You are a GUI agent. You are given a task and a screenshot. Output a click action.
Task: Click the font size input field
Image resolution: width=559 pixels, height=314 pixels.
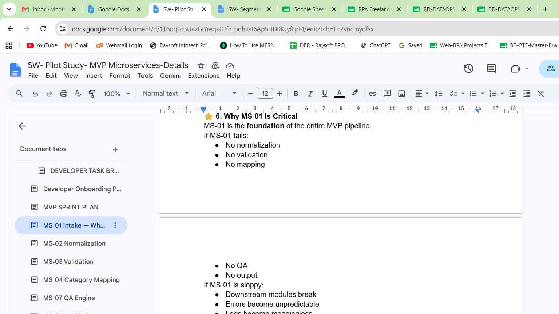click(x=265, y=93)
